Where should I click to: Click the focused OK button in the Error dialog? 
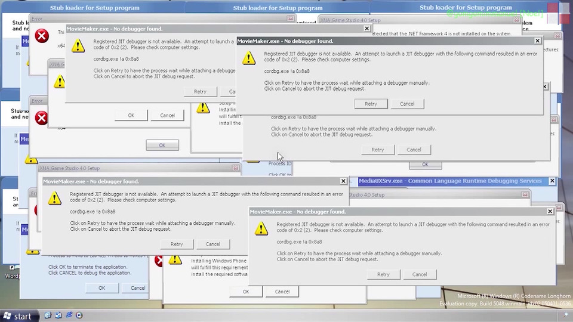pyautogui.click(x=162, y=145)
